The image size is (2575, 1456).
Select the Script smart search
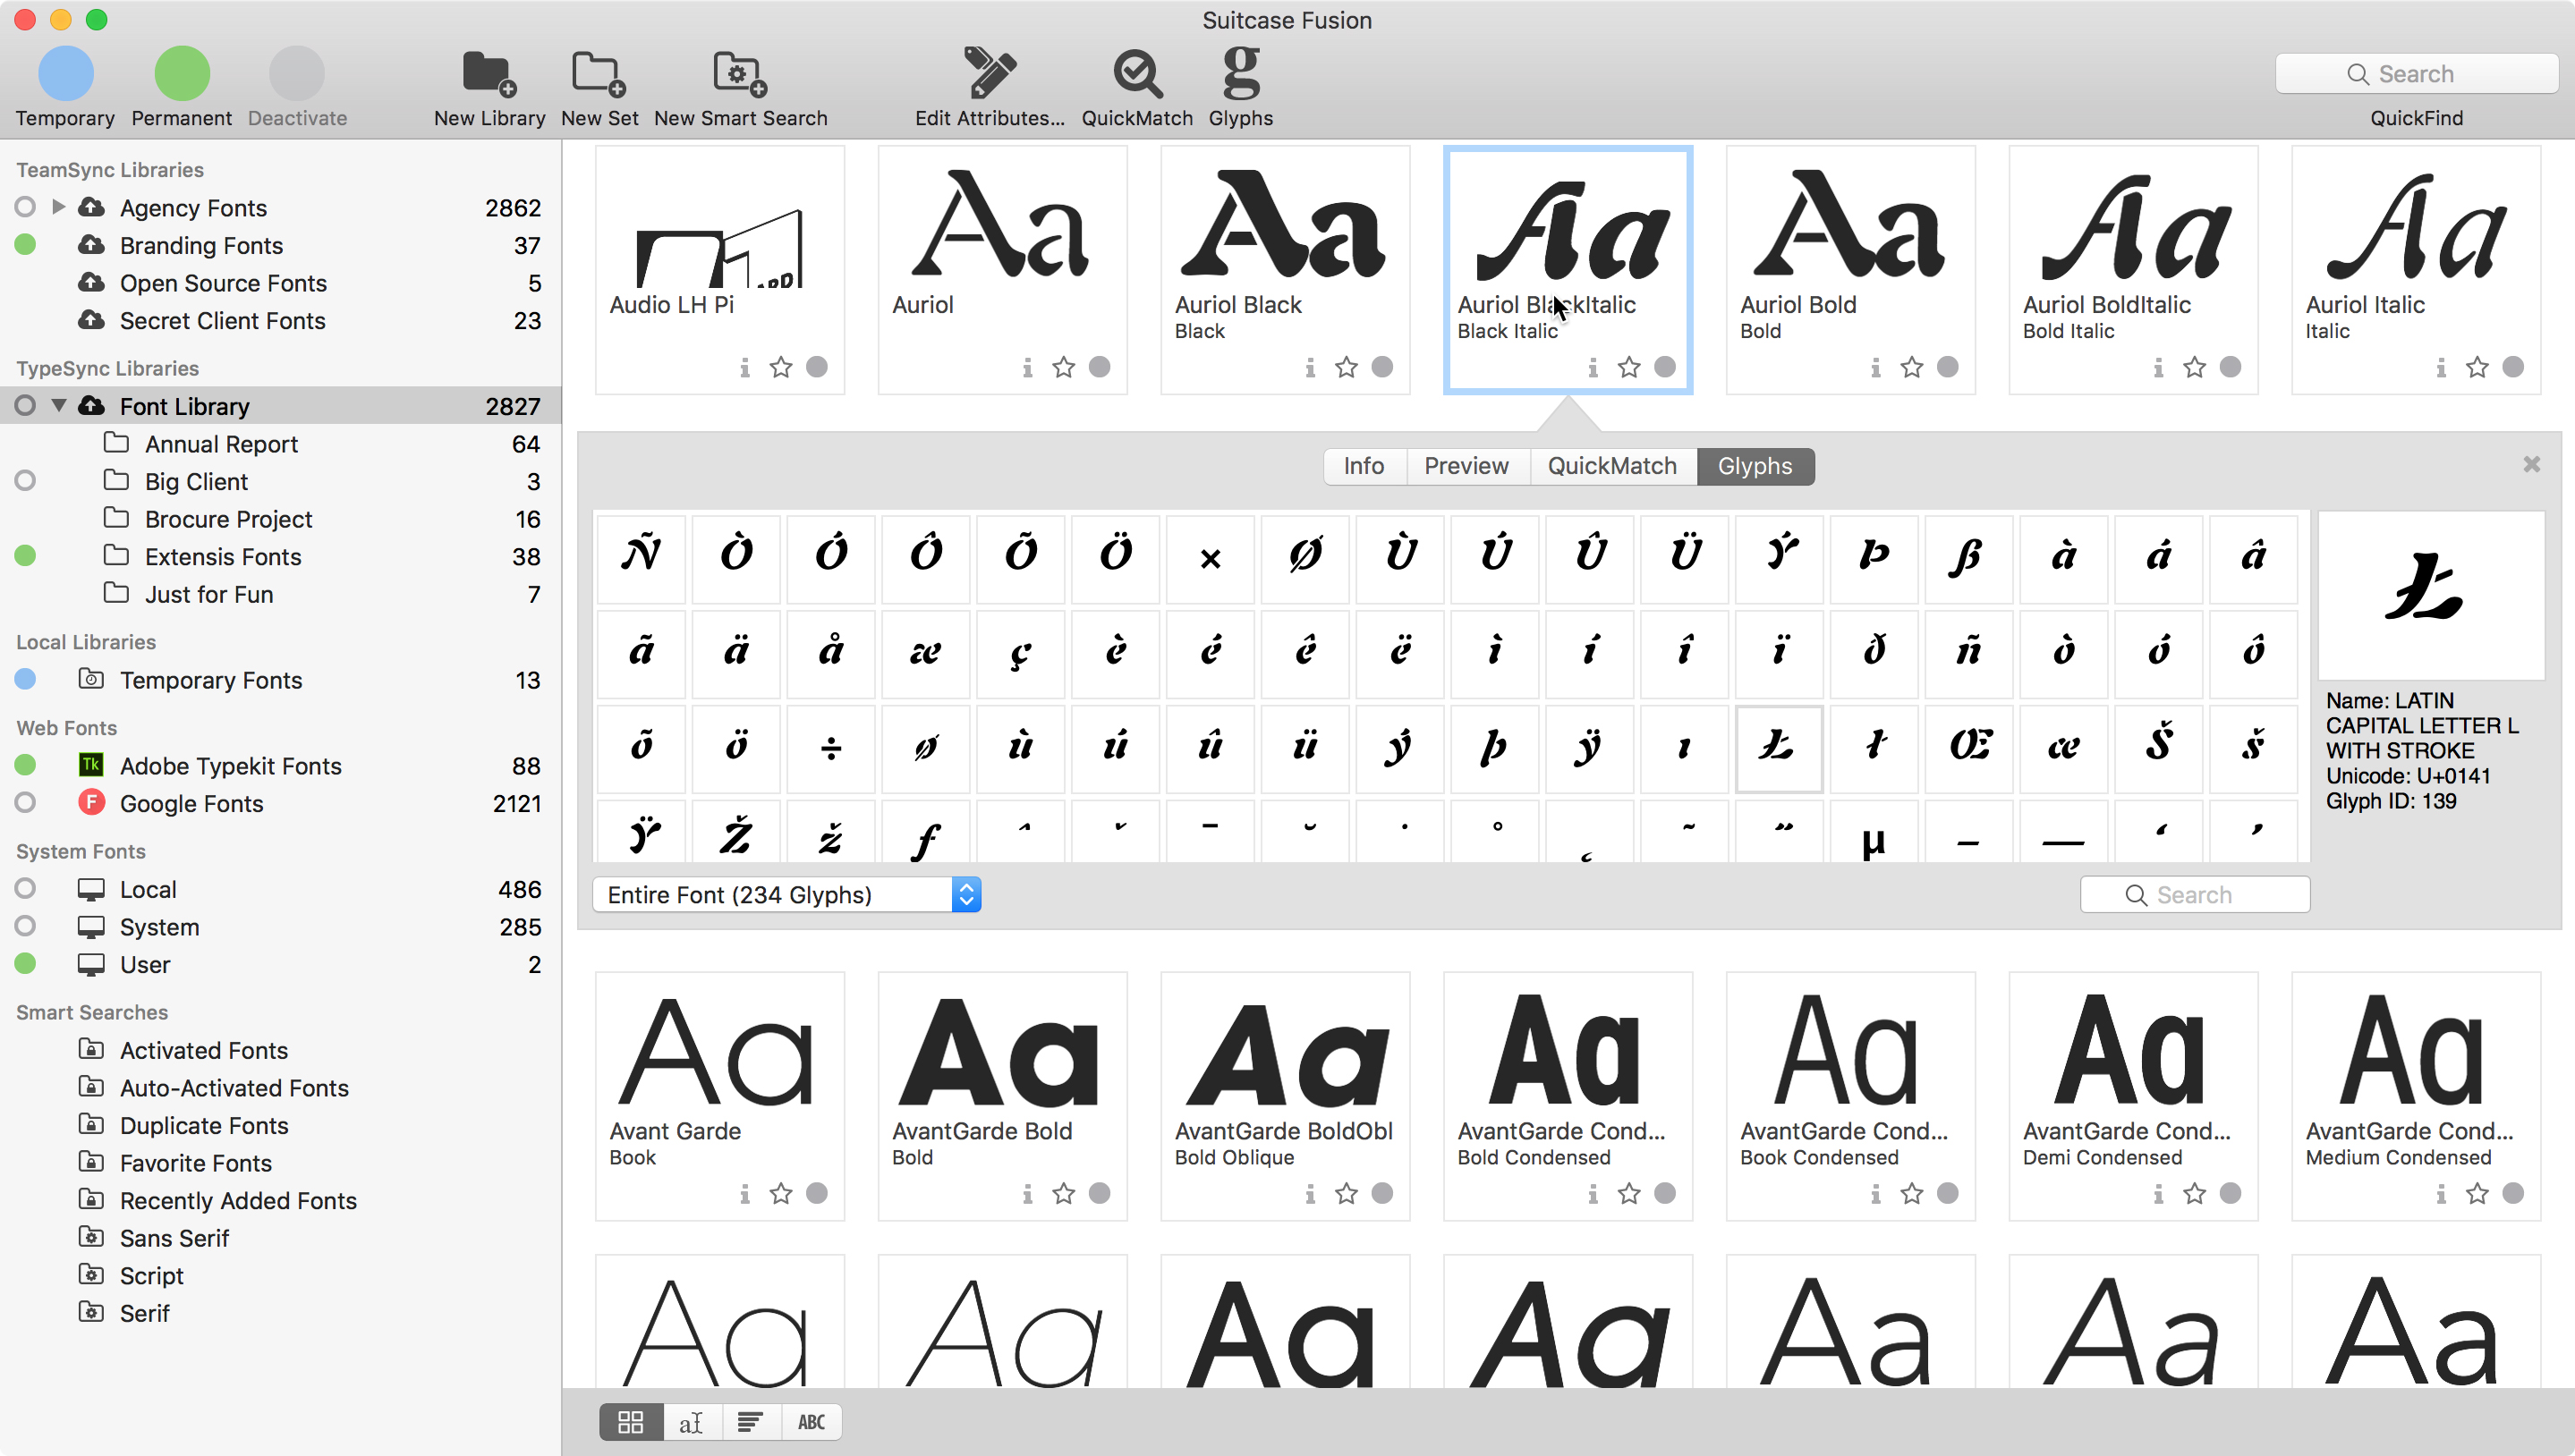click(151, 1276)
